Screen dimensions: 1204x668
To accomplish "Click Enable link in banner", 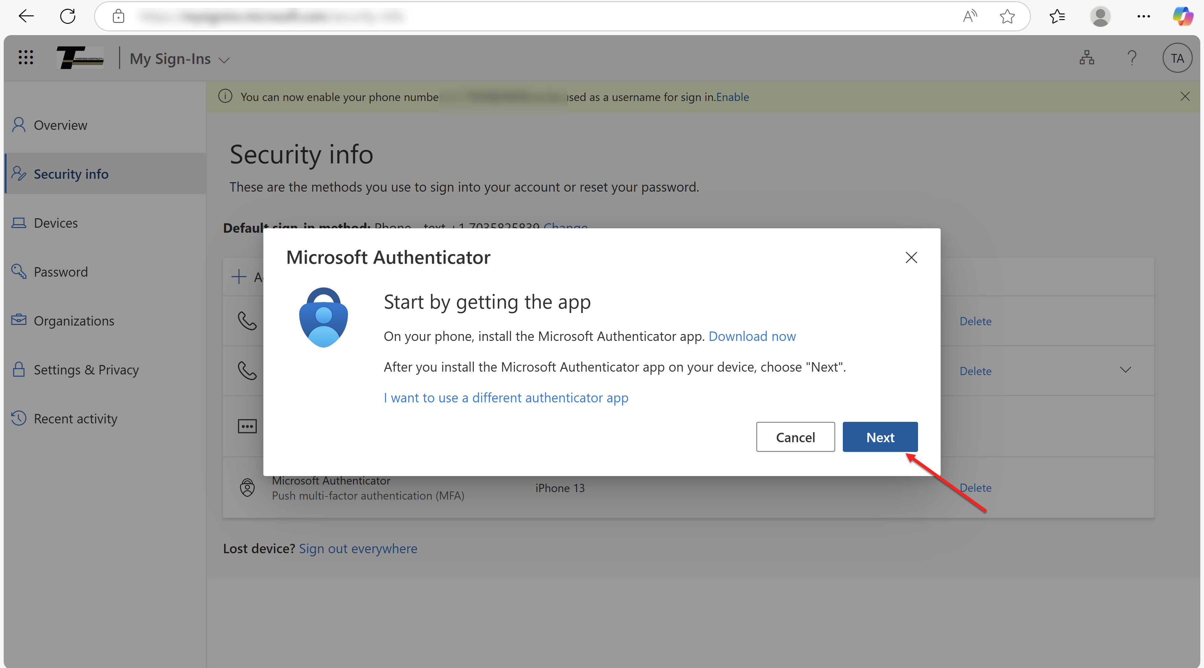I will (x=732, y=97).
